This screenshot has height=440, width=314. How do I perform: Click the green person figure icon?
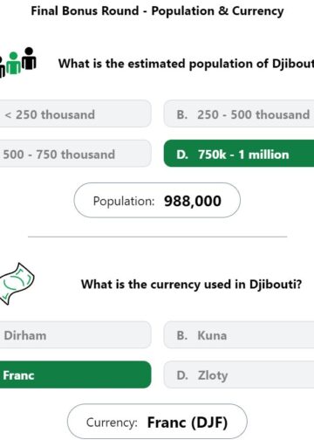coord(13,63)
